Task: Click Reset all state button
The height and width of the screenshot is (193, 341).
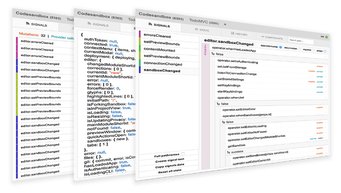Action: [x=170, y=171]
